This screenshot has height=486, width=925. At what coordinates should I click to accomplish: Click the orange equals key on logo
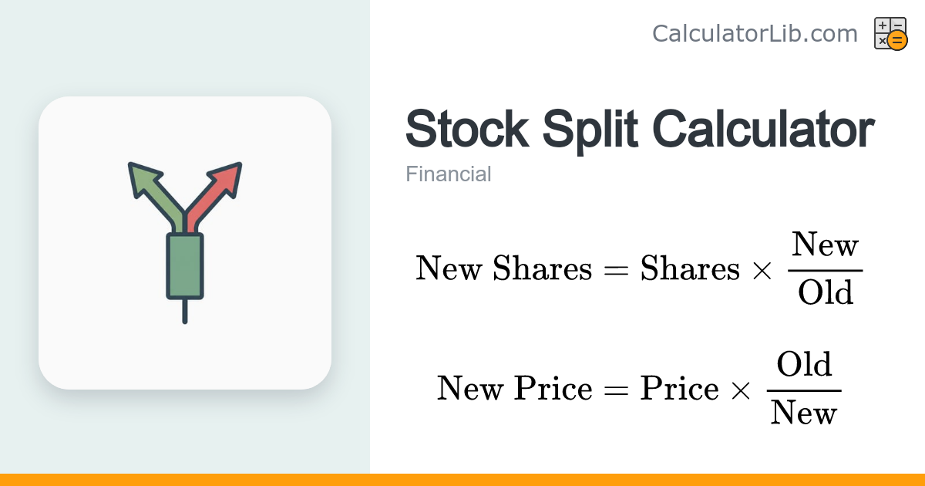(x=897, y=41)
